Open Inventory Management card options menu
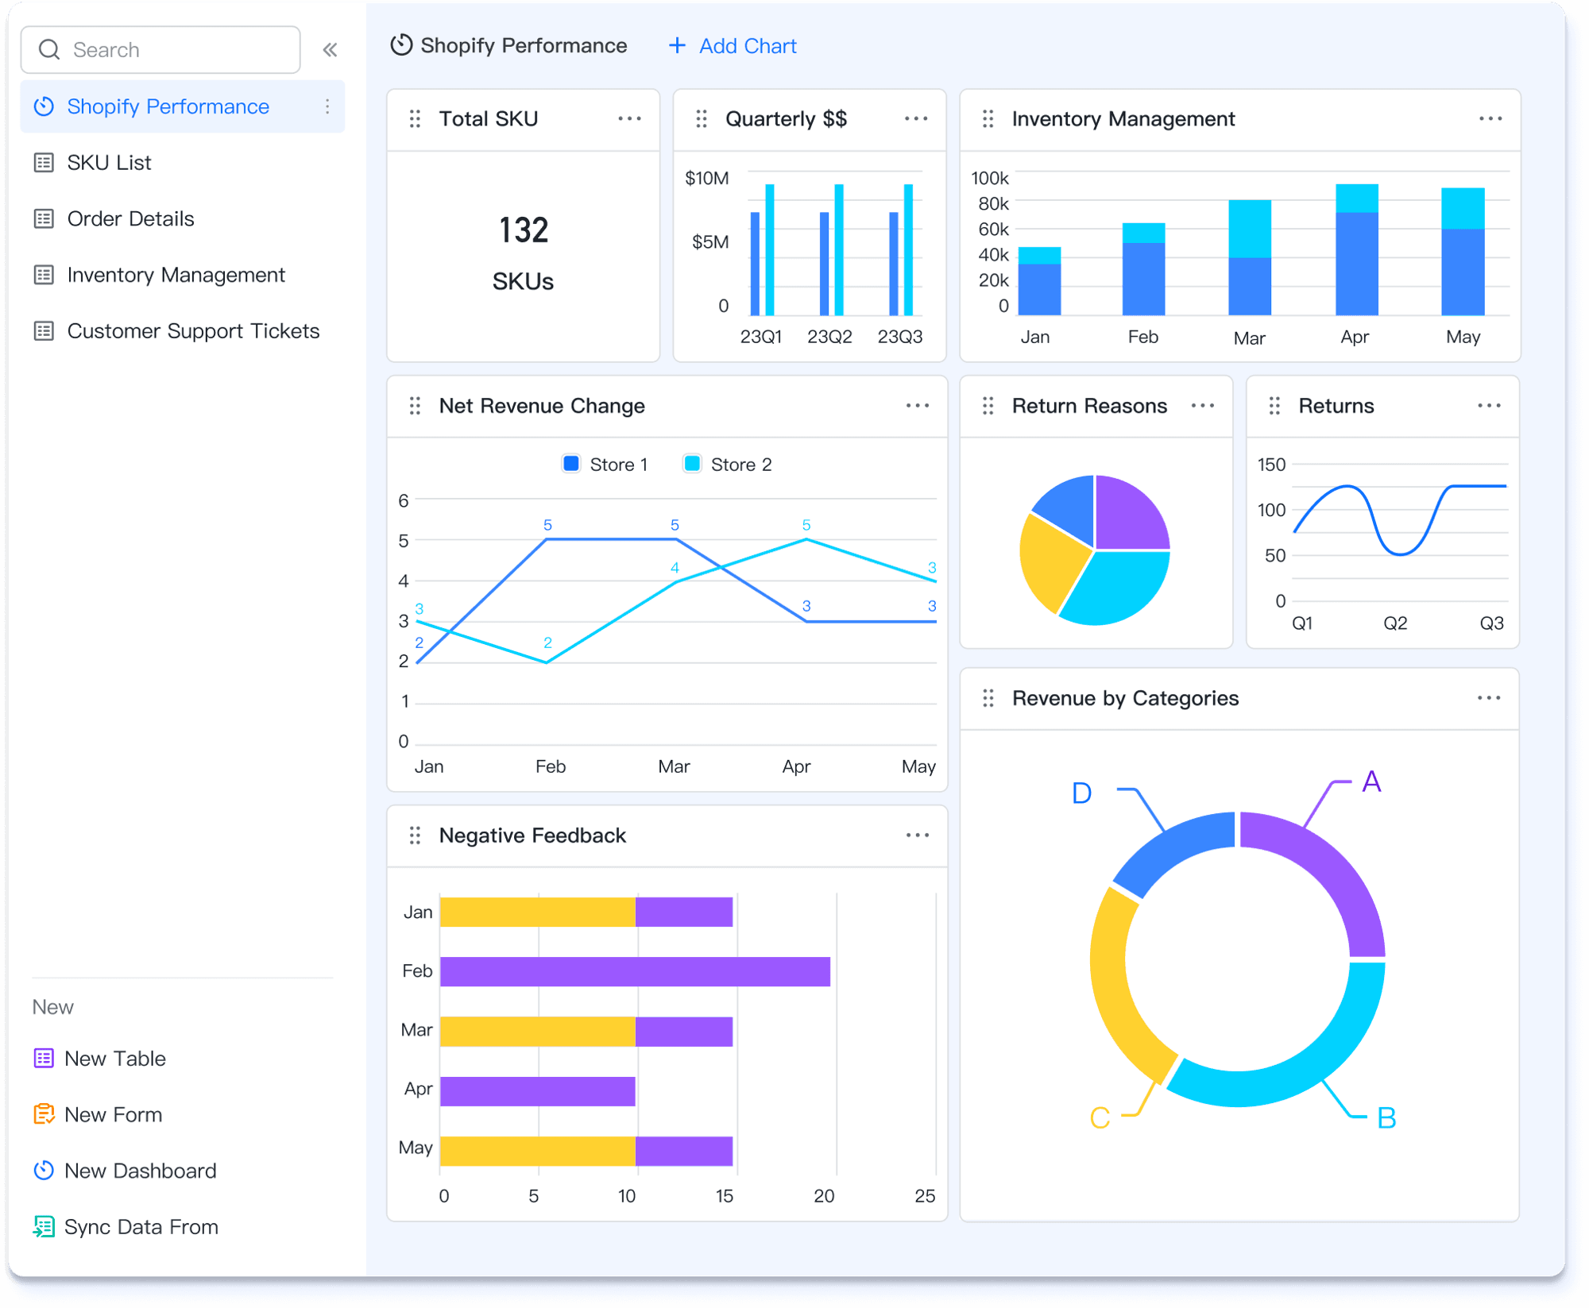 [1490, 119]
